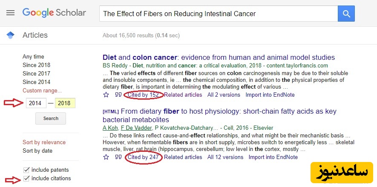Viewport: 377px width, 187px height.
Task: Select Since 2017 time filter
Action: 36,73
